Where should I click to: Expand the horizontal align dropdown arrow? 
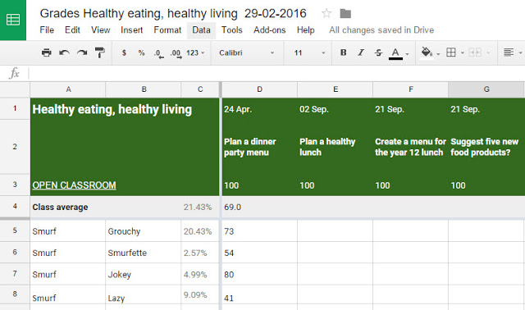click(x=520, y=52)
